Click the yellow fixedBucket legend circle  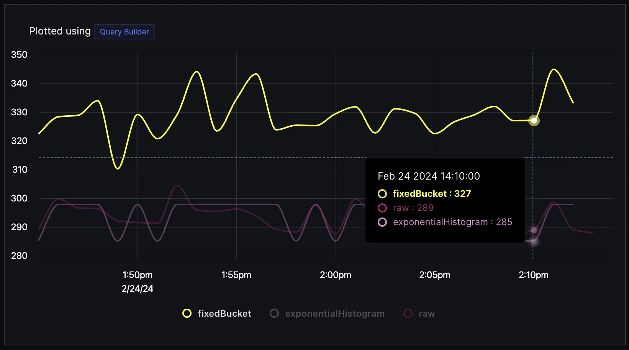coord(187,314)
